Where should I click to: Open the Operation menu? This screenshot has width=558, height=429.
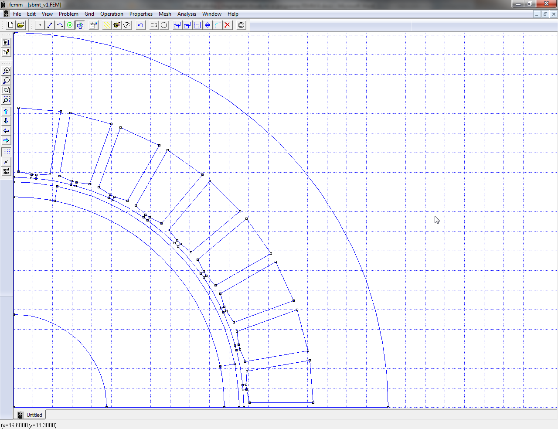tap(112, 14)
